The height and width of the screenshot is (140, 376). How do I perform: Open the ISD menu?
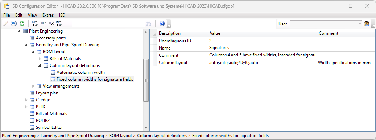click(x=62, y=15)
